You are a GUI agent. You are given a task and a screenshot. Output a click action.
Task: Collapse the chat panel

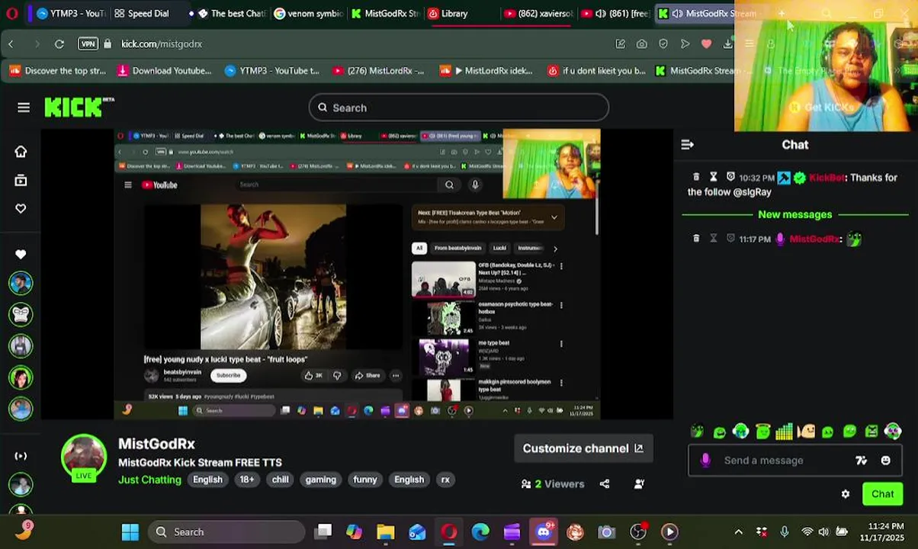click(x=687, y=144)
